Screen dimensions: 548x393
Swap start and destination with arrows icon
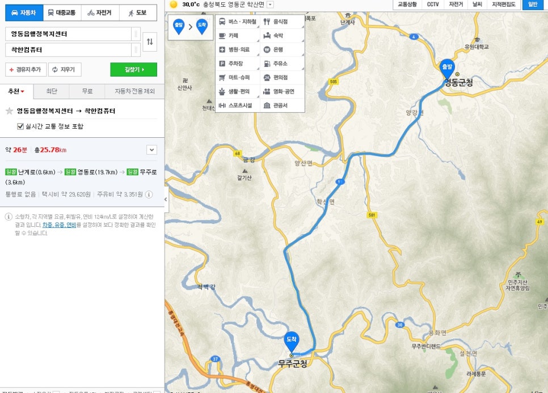(x=150, y=42)
